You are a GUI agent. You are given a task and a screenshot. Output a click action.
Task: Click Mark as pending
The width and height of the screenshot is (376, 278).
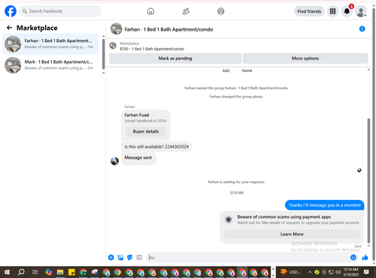(x=175, y=59)
